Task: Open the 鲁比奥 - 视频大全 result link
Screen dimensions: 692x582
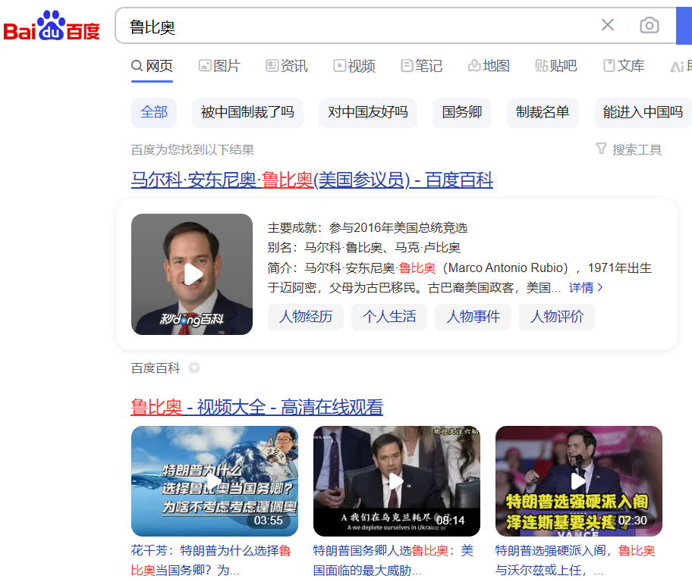Action: (x=257, y=407)
